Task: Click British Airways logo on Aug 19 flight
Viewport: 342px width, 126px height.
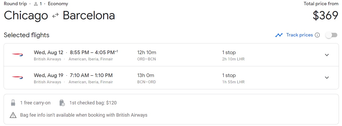Action: pyautogui.click(x=17, y=78)
